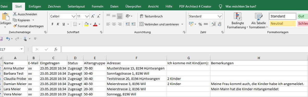Viewport: 308px width, 97px height.
Task: Decrease indent
Action: tap(128, 24)
